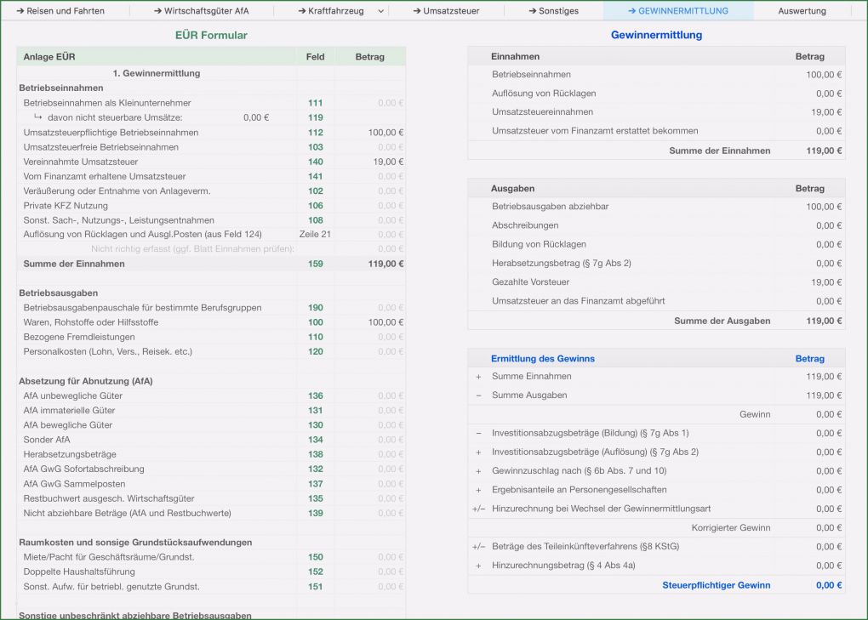
Task: Expand the Kraftfahrzeug tab dropdown arrow
Action: click(380, 11)
